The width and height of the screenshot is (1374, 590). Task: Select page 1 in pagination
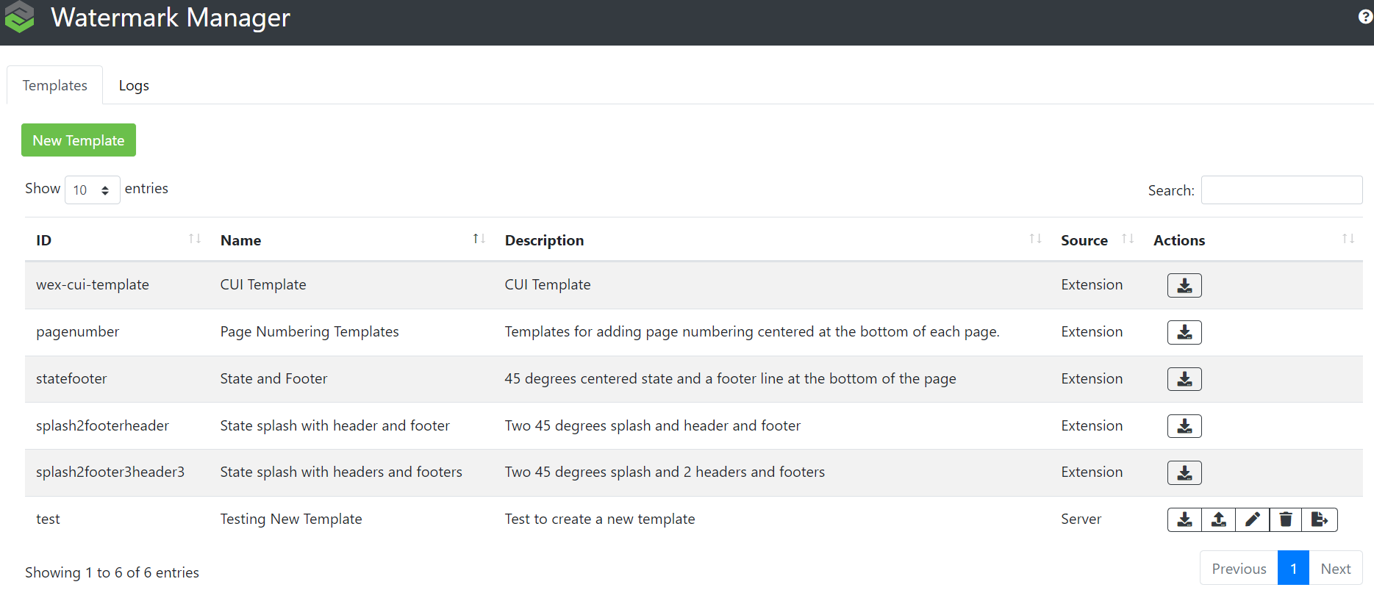(x=1293, y=569)
